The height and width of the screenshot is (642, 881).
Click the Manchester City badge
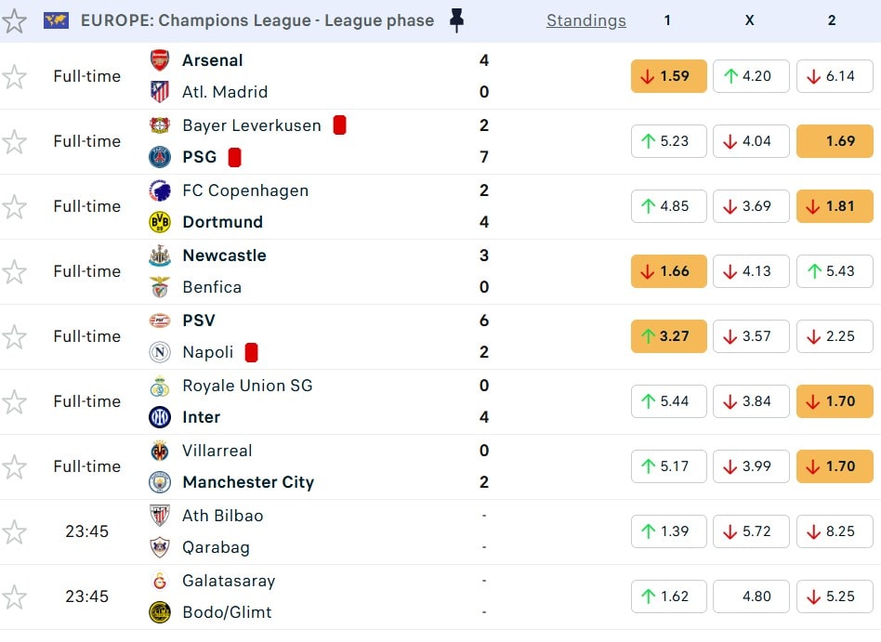coord(160,482)
